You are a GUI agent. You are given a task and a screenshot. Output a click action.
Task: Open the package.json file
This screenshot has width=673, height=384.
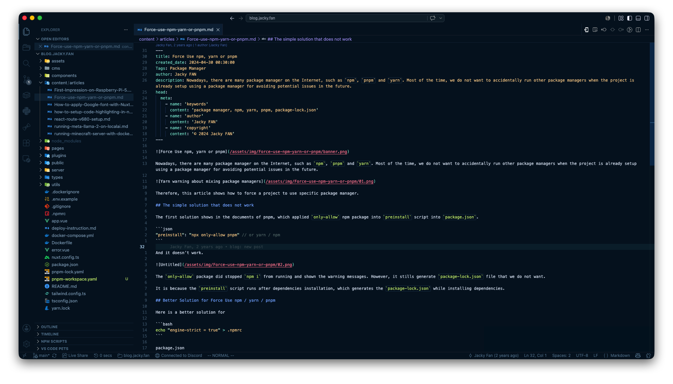(x=84, y=265)
